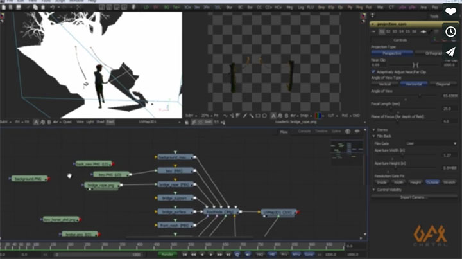
Task: Toggle Wire mode in the left 3D viewer
Action: click(x=80, y=122)
